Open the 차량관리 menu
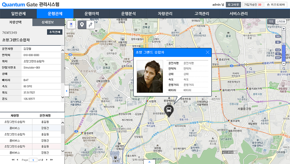The height and width of the screenshot is (164, 290). [x=165, y=14]
